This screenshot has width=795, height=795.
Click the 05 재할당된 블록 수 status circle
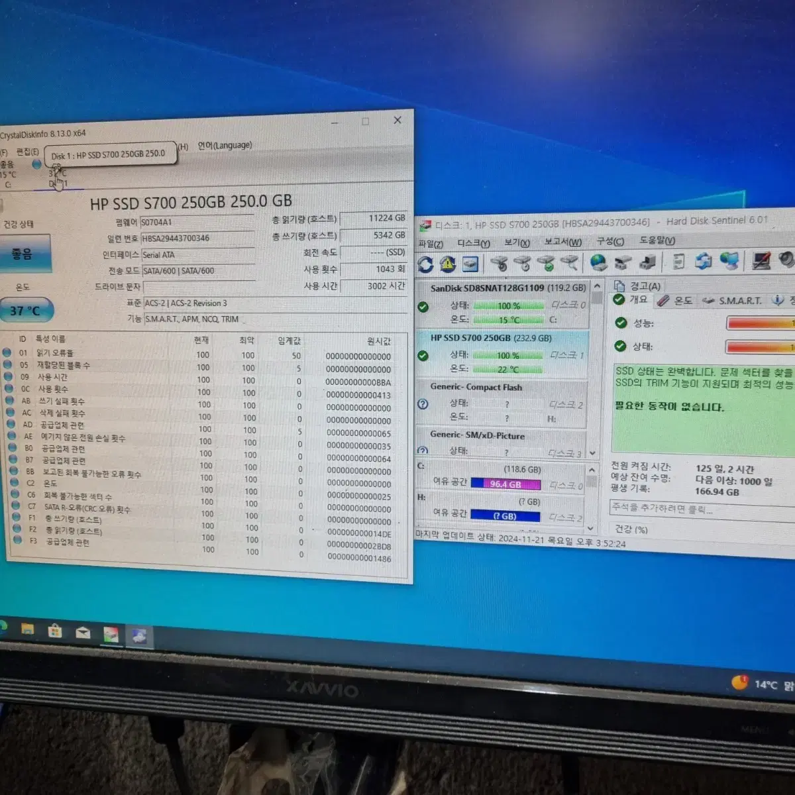[7, 364]
